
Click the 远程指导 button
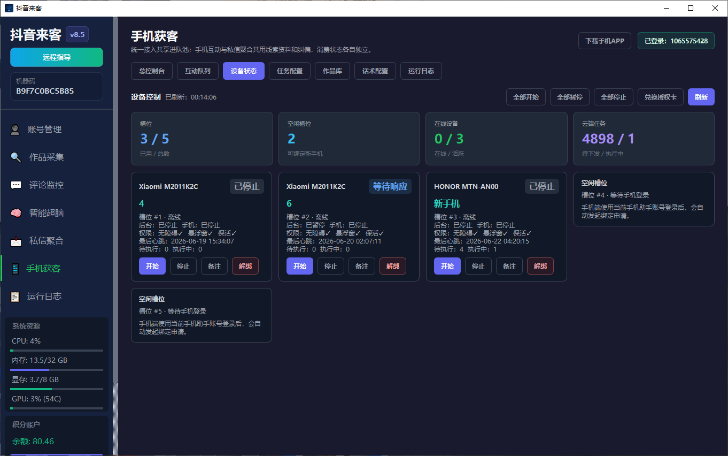[x=57, y=57]
